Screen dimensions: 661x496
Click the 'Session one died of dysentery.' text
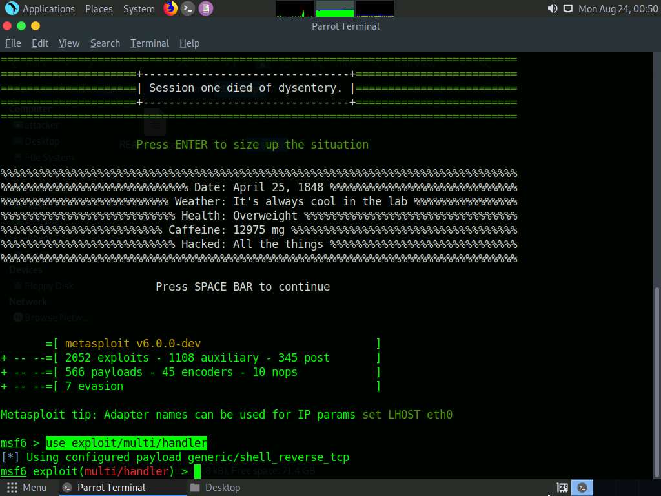click(245, 88)
